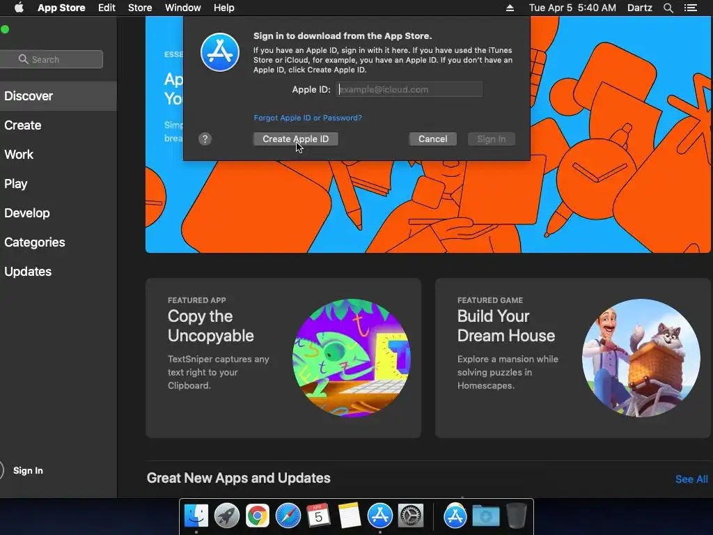
Task: Click TextSniper description text
Action: point(218,372)
